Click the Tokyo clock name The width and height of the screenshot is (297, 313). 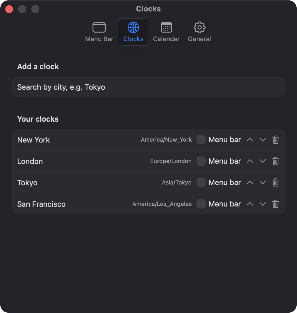(x=27, y=183)
